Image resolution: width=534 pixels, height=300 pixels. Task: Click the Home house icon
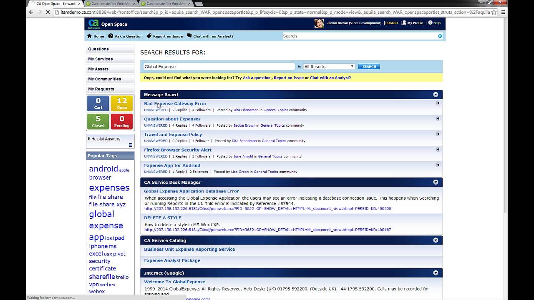[89, 36]
